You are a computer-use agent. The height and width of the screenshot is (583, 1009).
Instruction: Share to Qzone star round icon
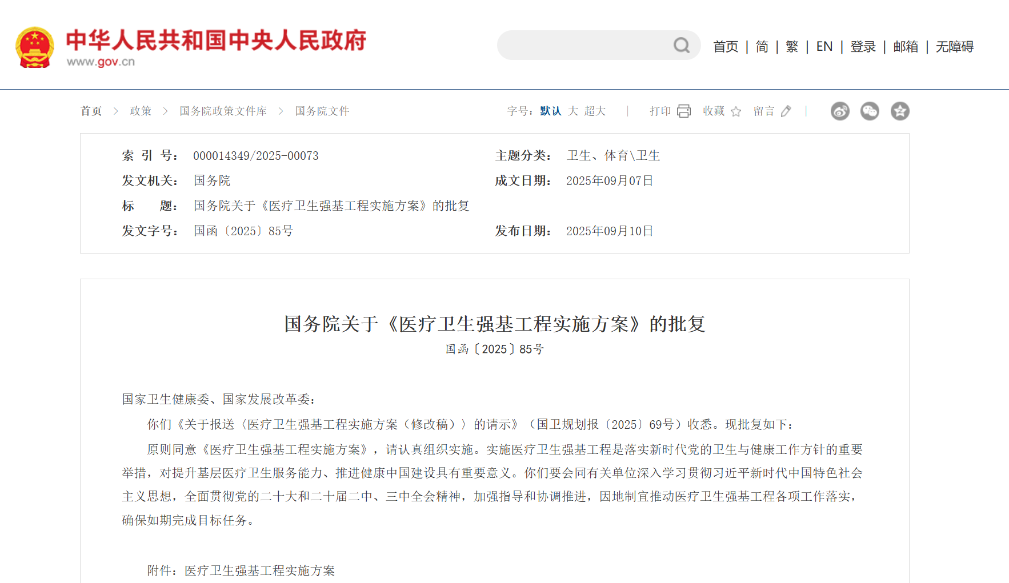(900, 111)
